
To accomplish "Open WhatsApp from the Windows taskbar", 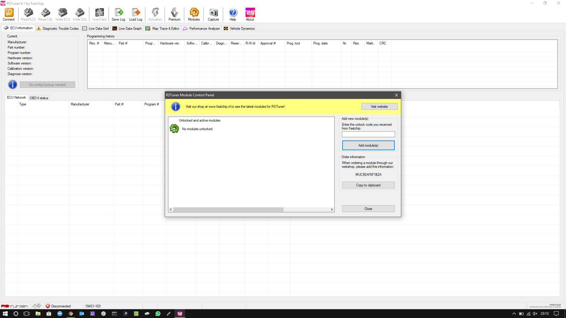I will point(158,313).
